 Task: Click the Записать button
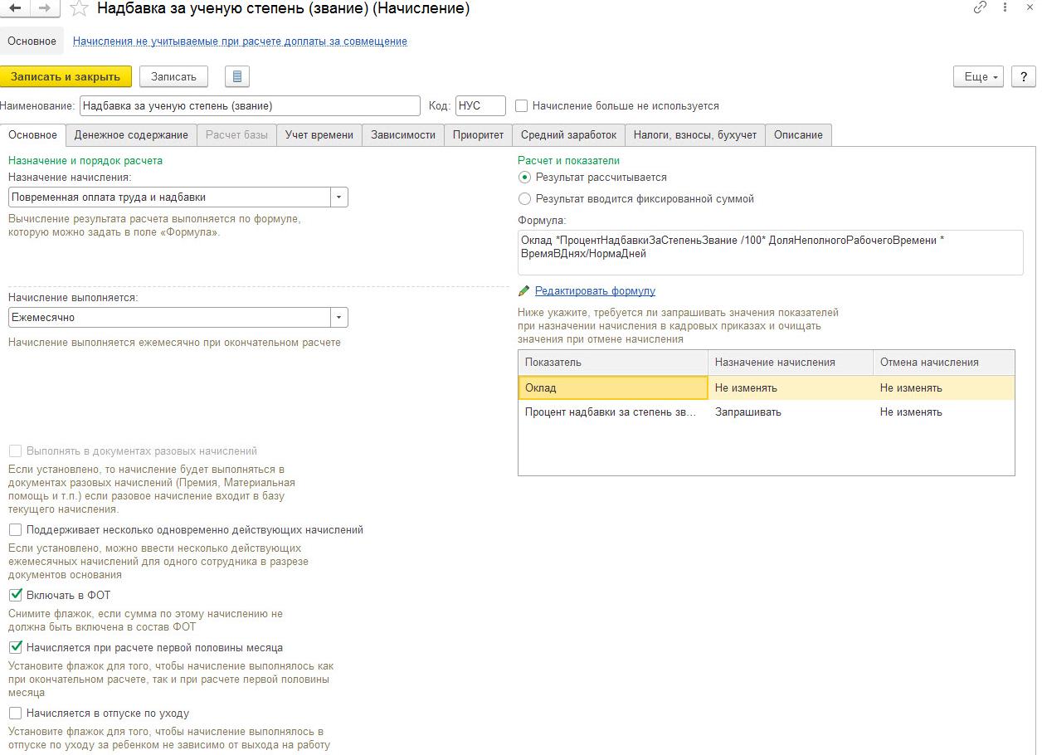pyautogui.click(x=173, y=76)
